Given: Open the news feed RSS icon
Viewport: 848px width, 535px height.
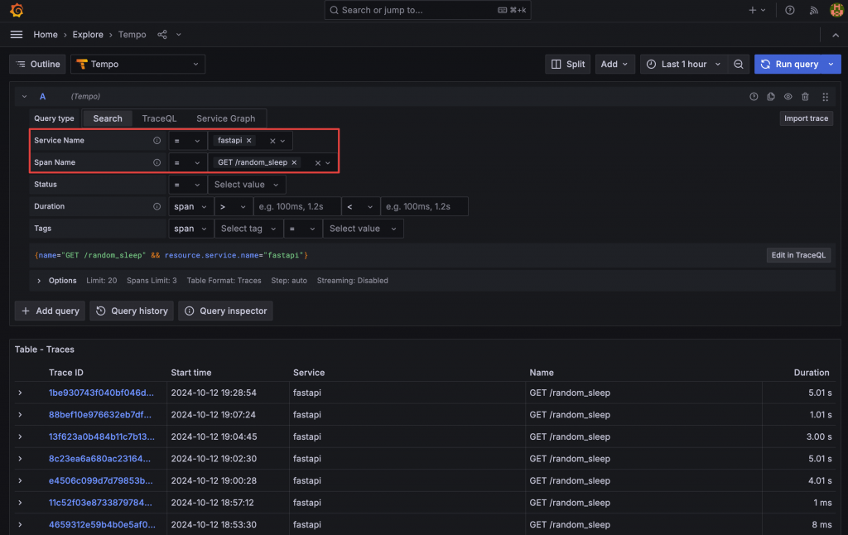Looking at the screenshot, I should 813,10.
